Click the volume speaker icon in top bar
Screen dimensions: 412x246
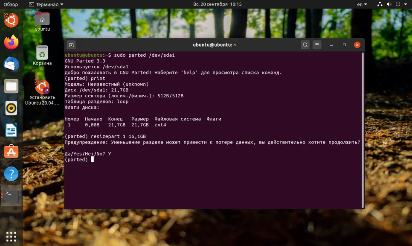click(x=389, y=4)
